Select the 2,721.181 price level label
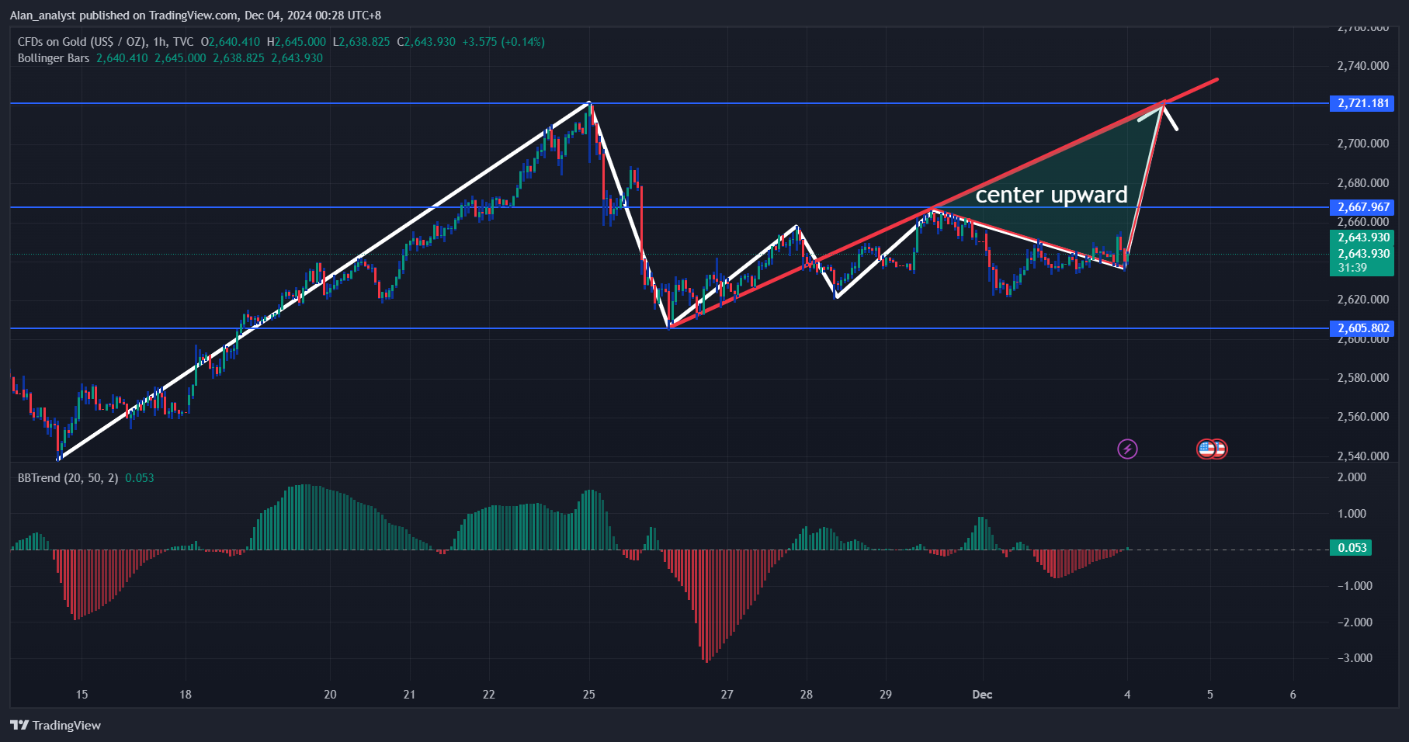1409x742 pixels. 1362,103
